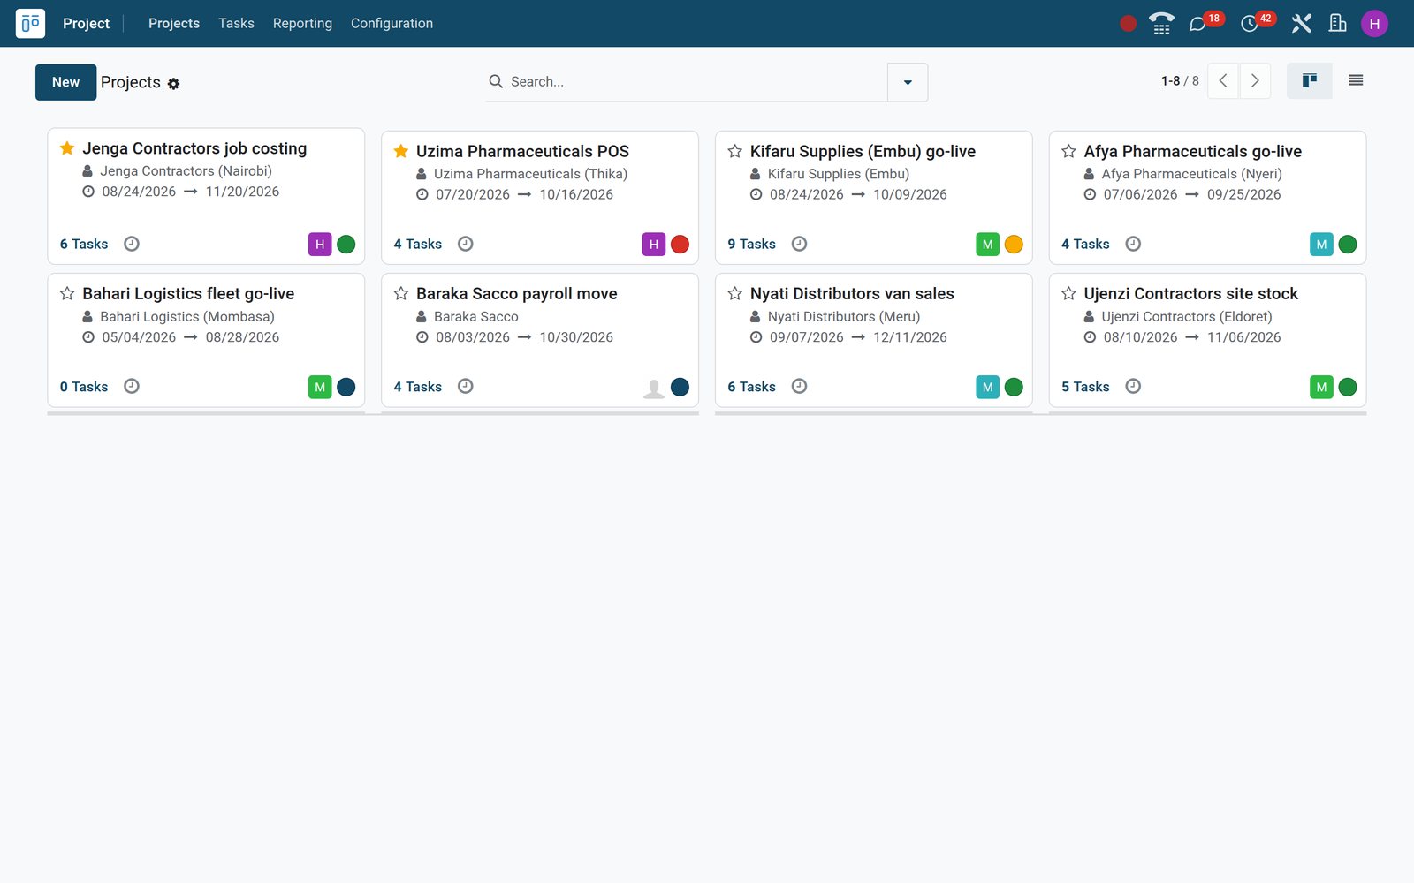The width and height of the screenshot is (1414, 883).
Task: Change green status dot on Ujenzi card
Action: click(1348, 387)
